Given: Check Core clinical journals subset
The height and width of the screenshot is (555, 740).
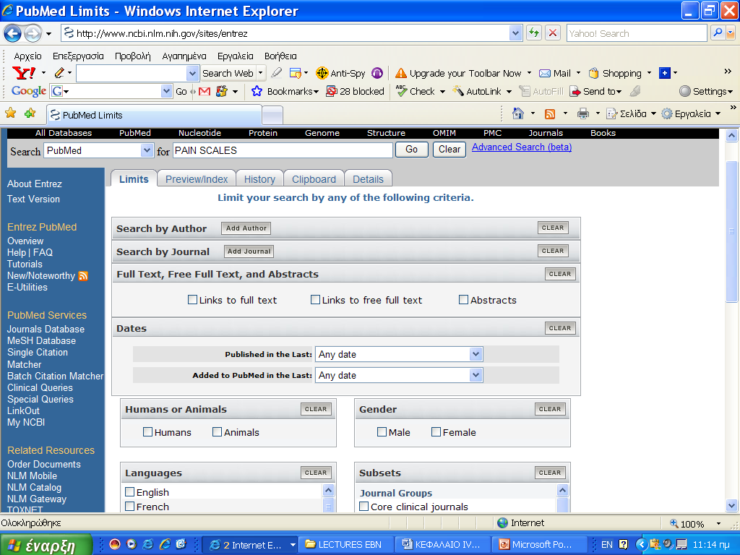Looking at the screenshot, I should pyautogui.click(x=364, y=507).
